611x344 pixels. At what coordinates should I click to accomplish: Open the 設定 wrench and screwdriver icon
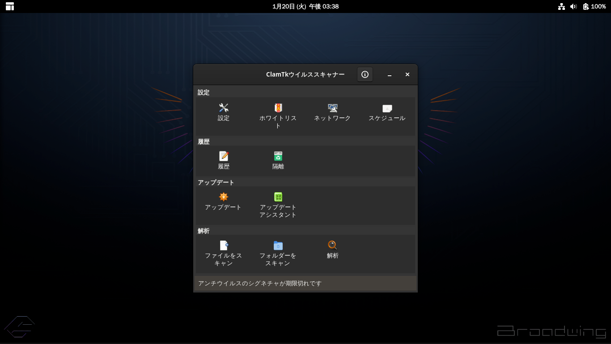tap(224, 108)
